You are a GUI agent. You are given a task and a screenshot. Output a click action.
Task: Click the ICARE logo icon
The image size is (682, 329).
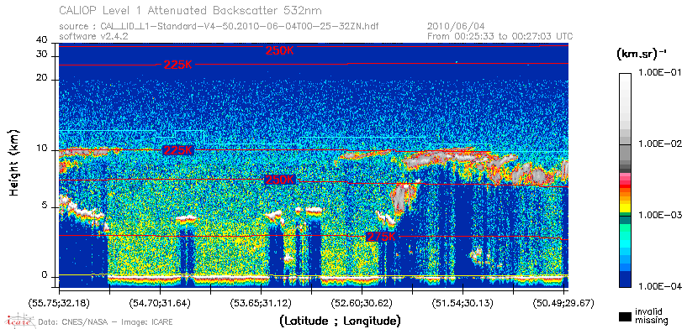19,321
